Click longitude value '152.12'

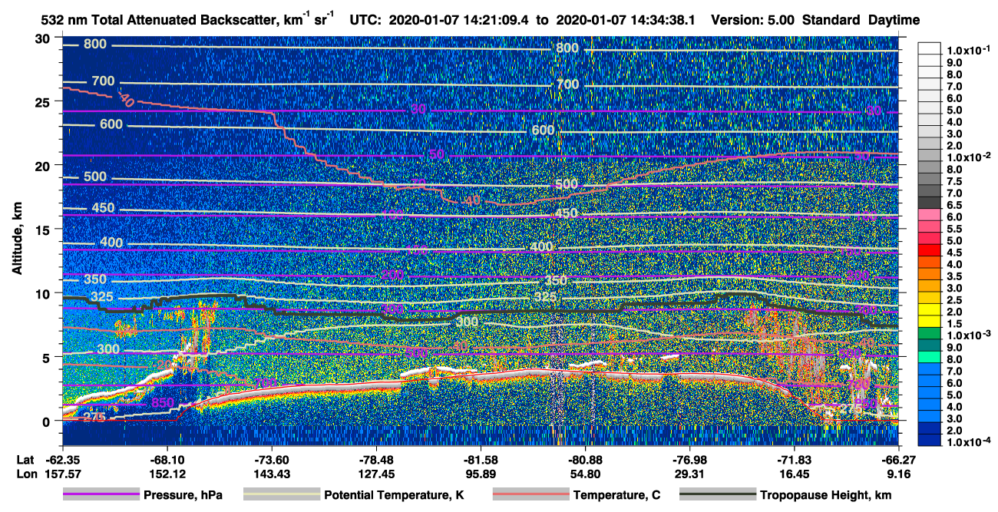coord(167,474)
